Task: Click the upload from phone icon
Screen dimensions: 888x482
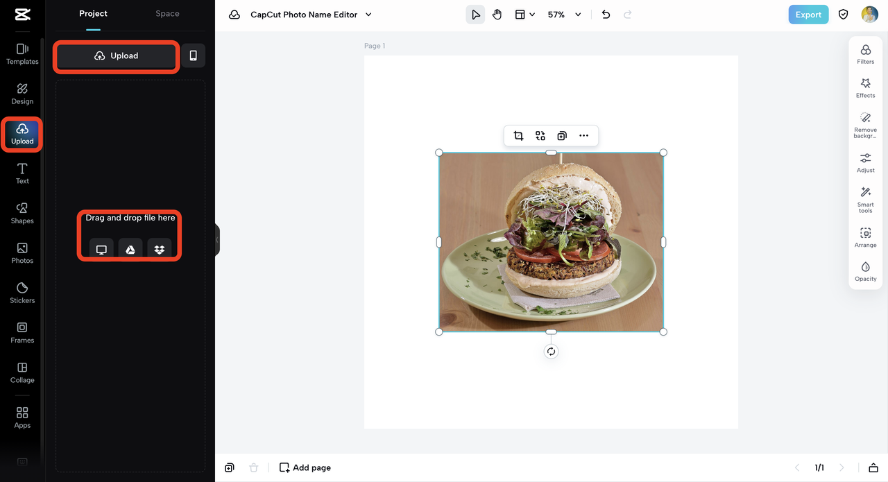Action: 194,55
